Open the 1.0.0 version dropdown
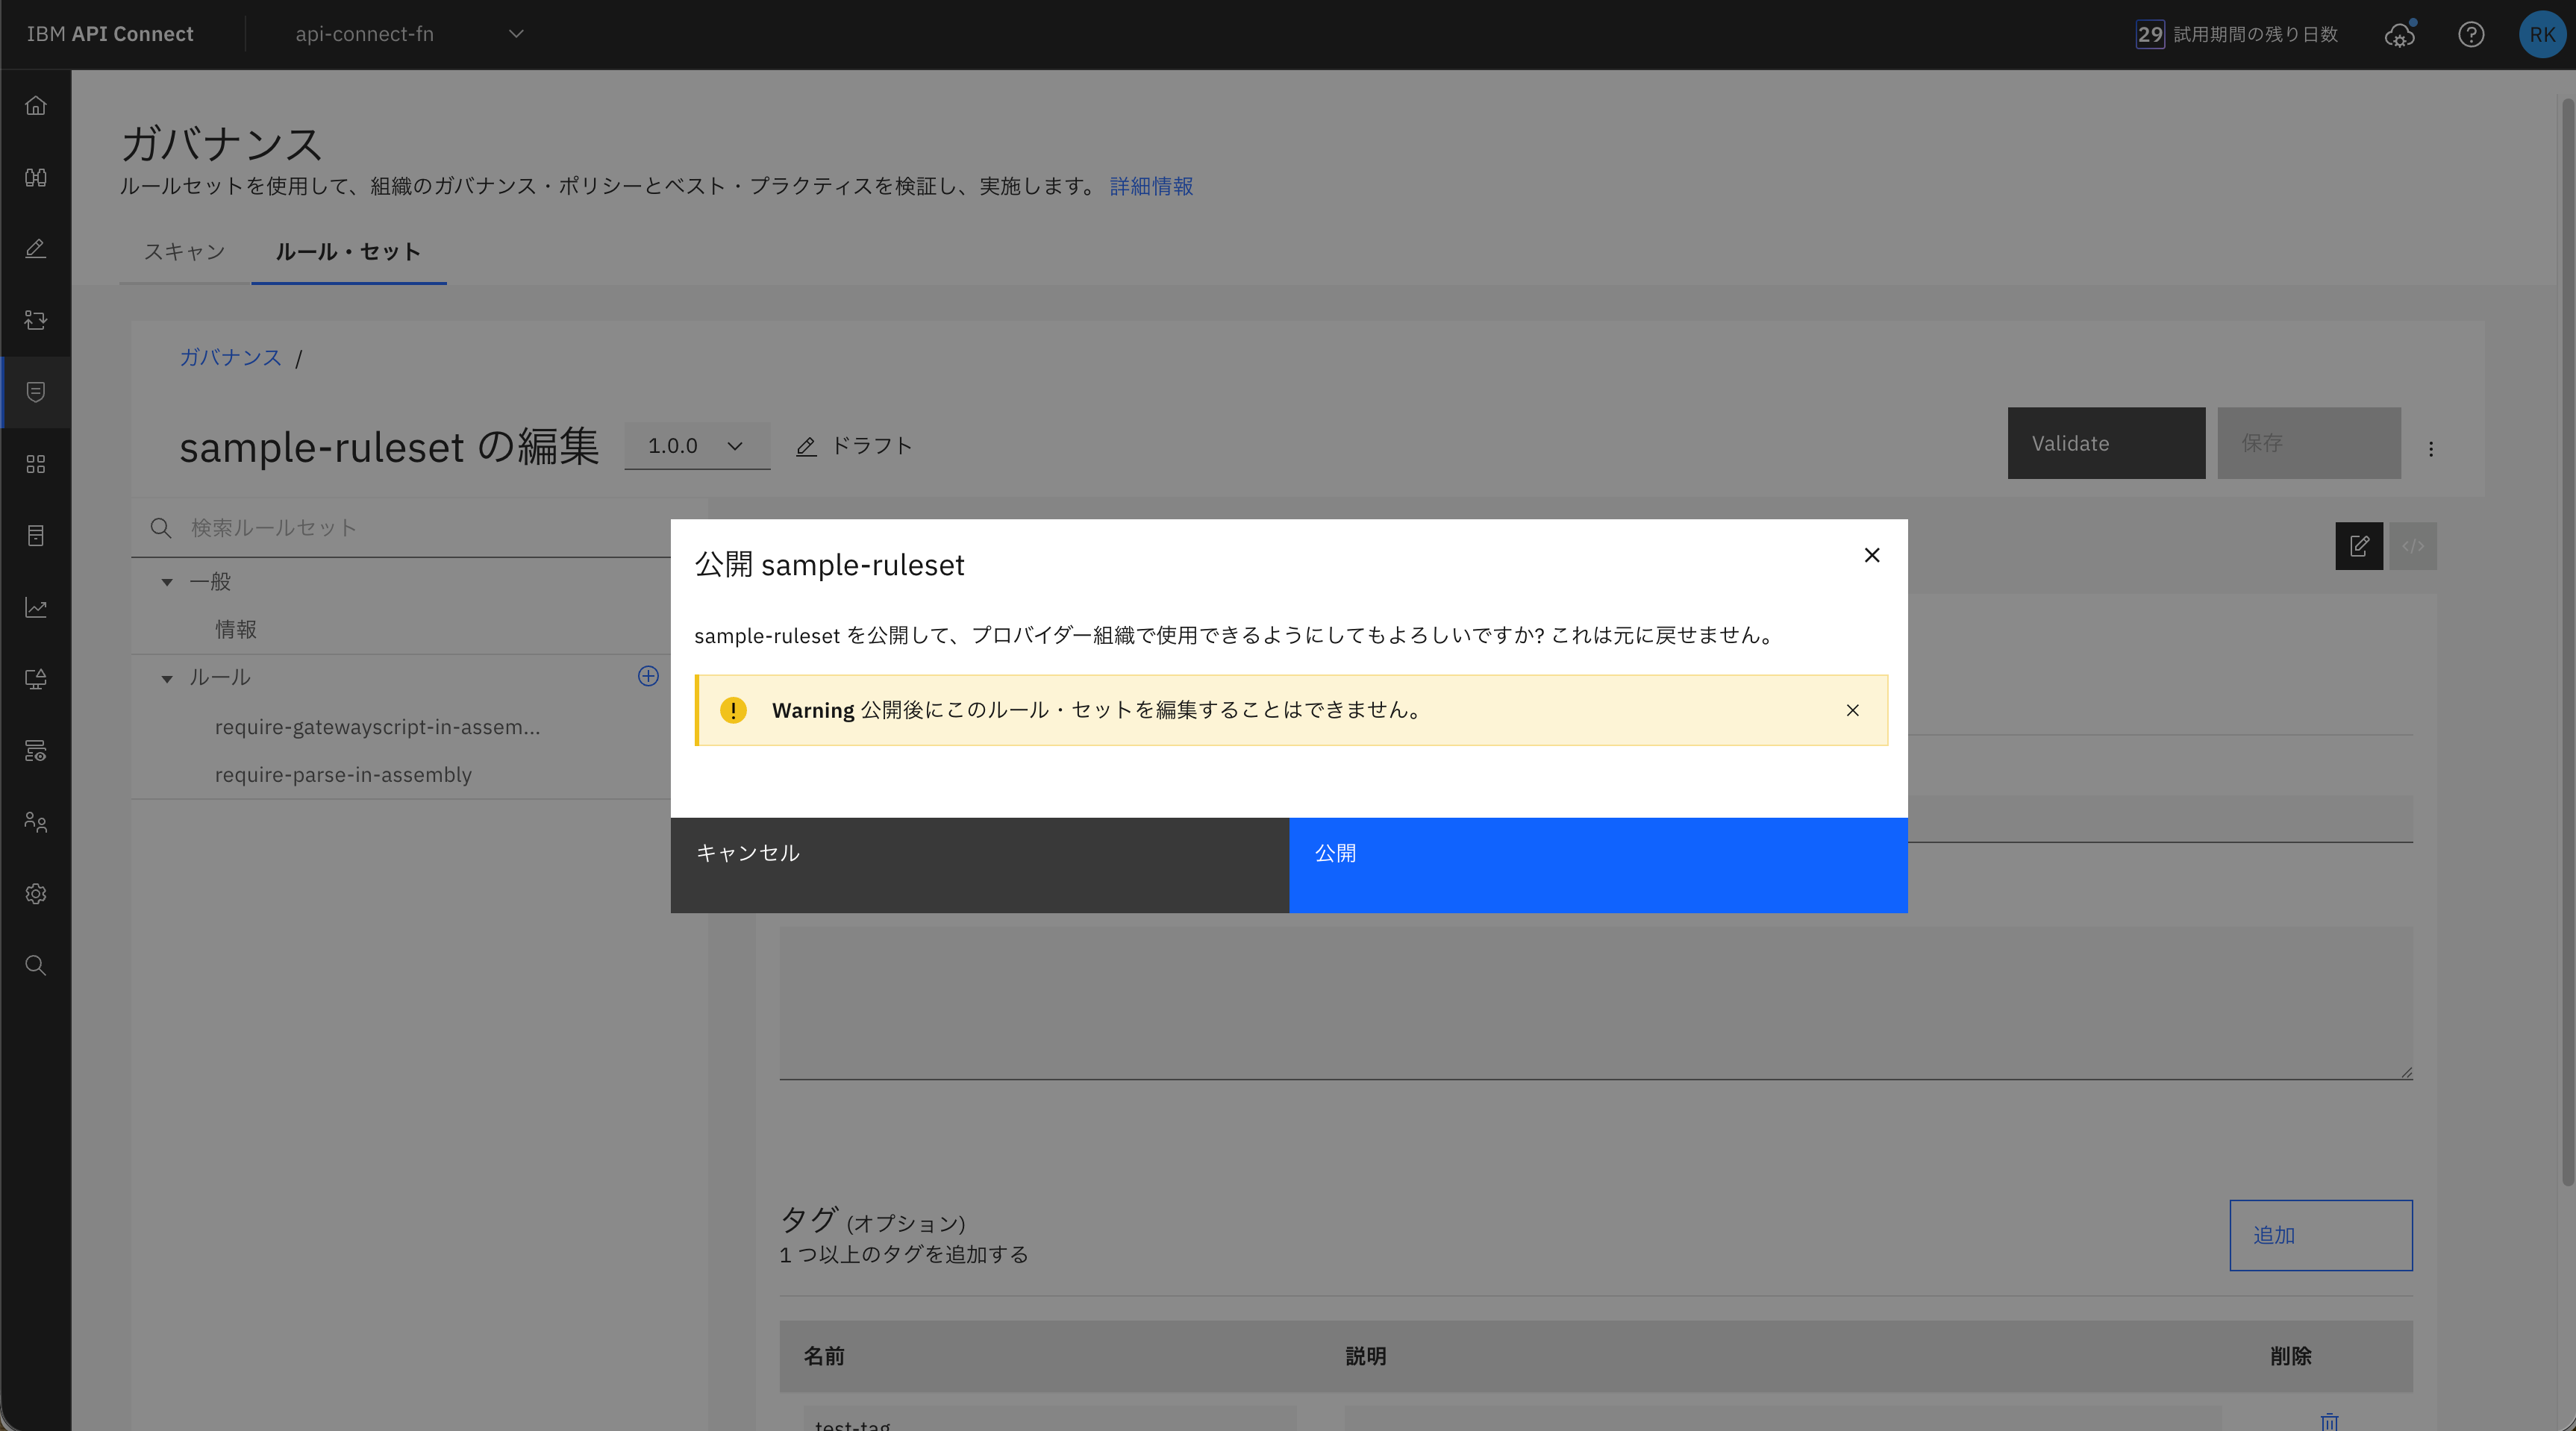Image resolution: width=2576 pixels, height=1431 pixels. click(x=696, y=446)
